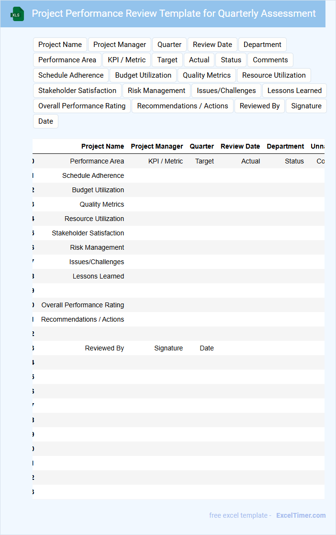The width and height of the screenshot is (336, 535).
Task: Select the Overall Performance Rating tag
Action: (x=82, y=106)
